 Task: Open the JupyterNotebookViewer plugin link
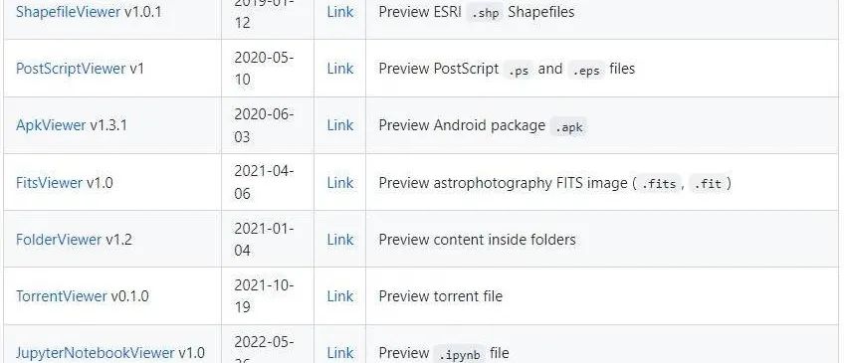coord(96,353)
